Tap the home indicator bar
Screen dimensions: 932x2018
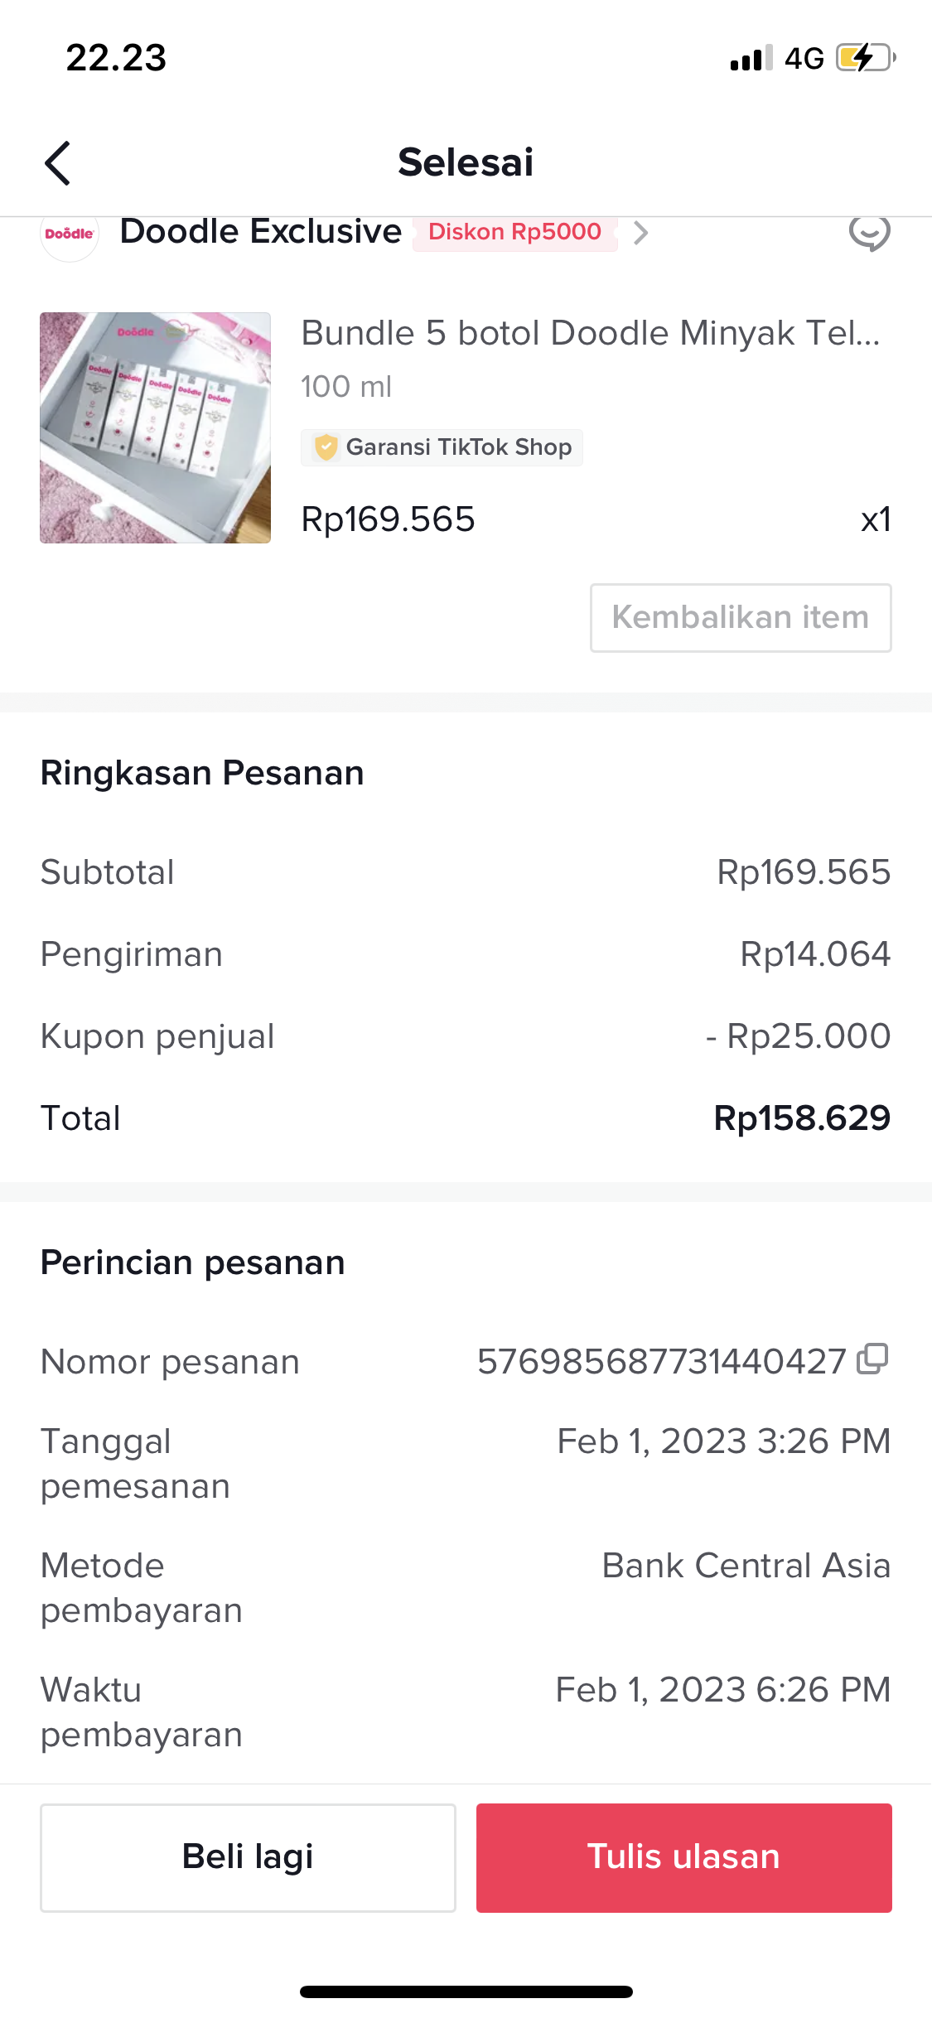466,1991
